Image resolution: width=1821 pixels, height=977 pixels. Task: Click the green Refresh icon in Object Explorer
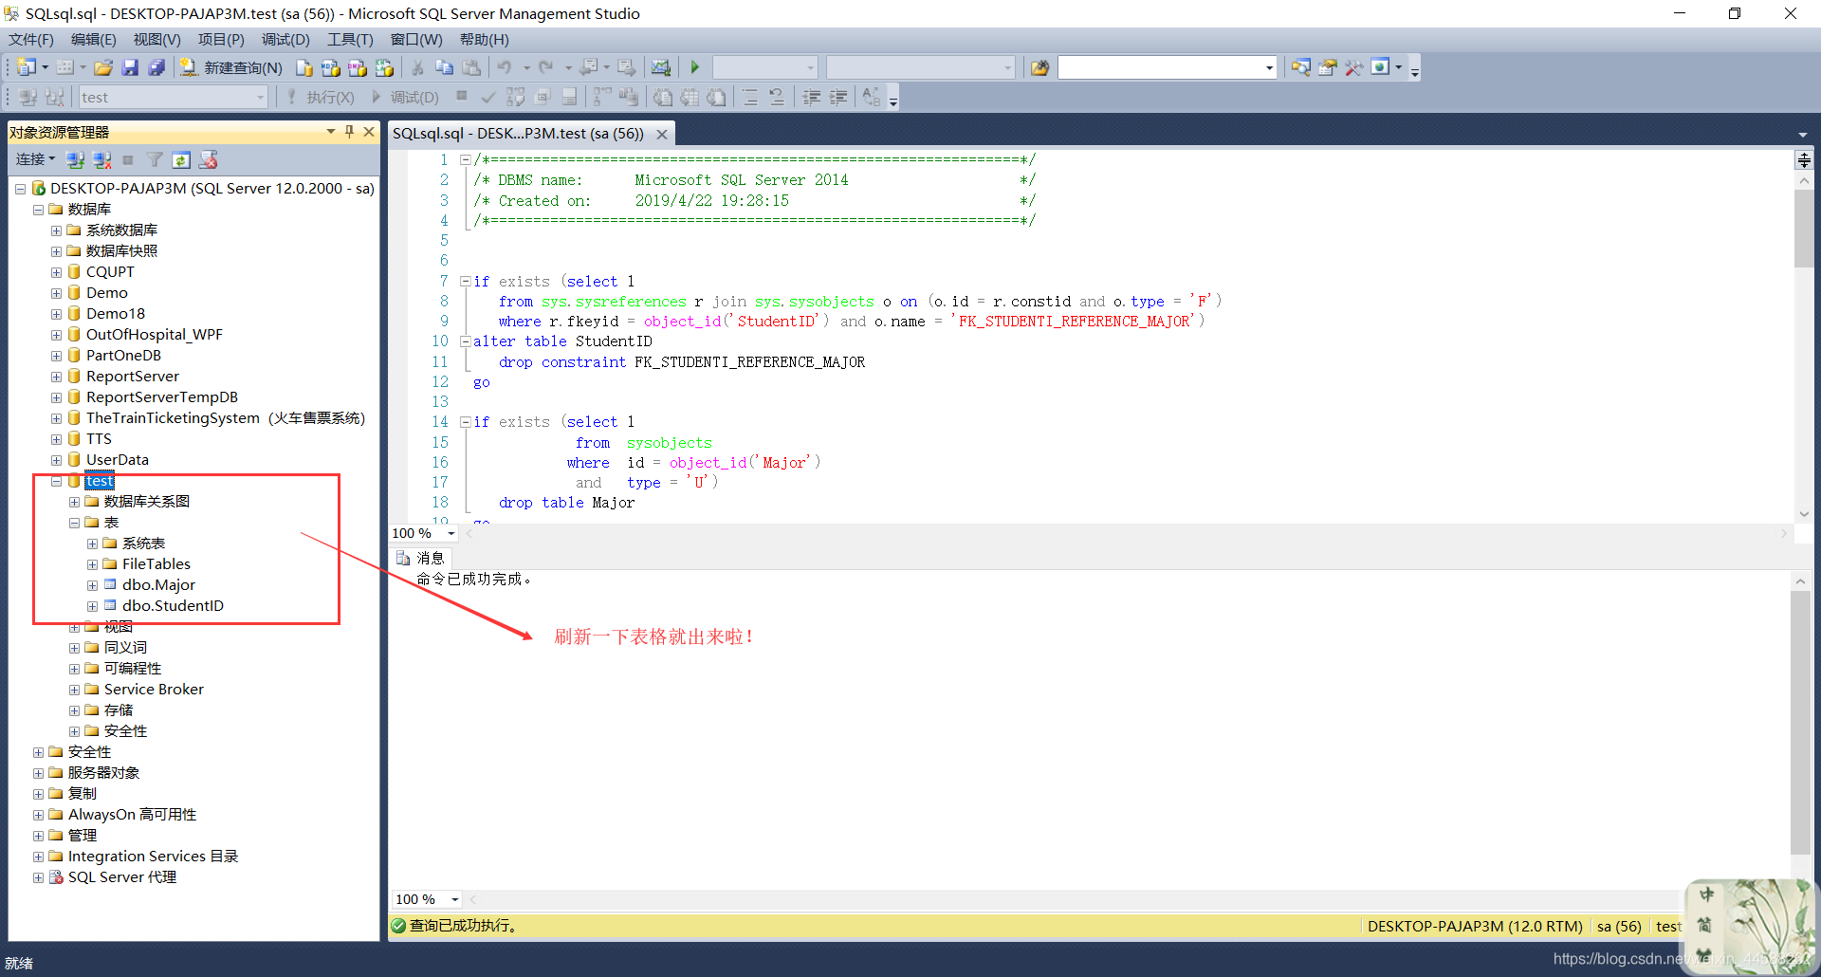[x=181, y=159]
